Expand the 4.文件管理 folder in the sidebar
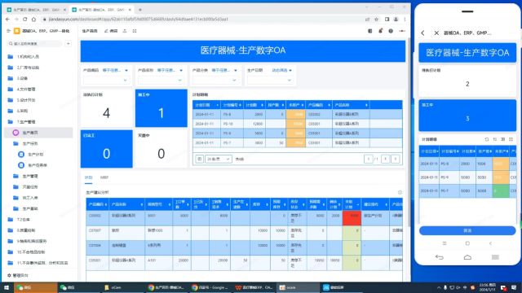Image resolution: width=522 pixels, height=293 pixels. 38,90
